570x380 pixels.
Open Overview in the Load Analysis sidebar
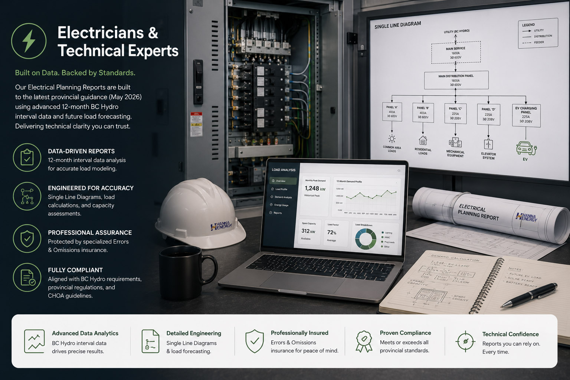pyautogui.click(x=283, y=181)
